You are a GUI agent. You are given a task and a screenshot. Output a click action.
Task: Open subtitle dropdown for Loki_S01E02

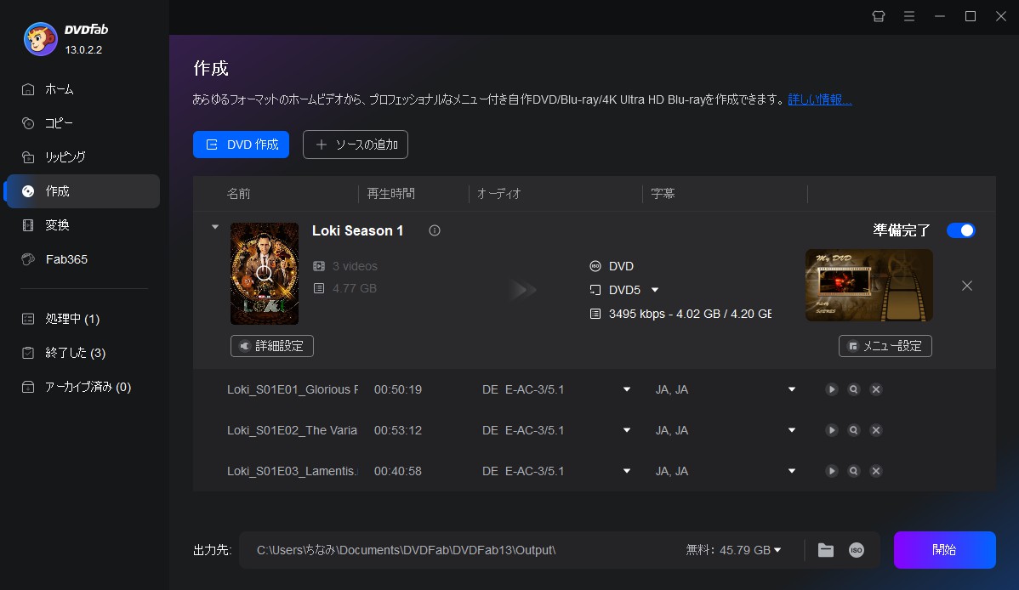pos(792,430)
